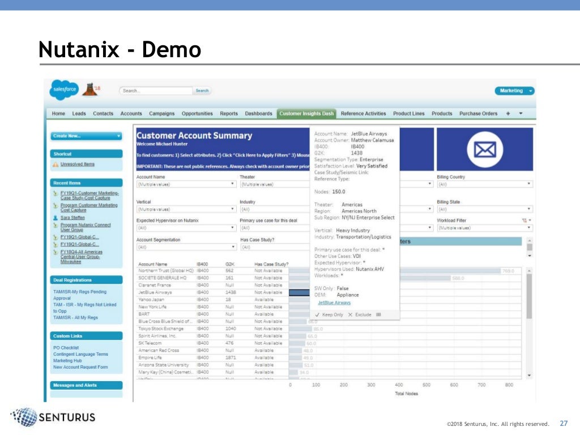Open the Campaigns tab
Screen dimensions: 580x435
(161, 113)
